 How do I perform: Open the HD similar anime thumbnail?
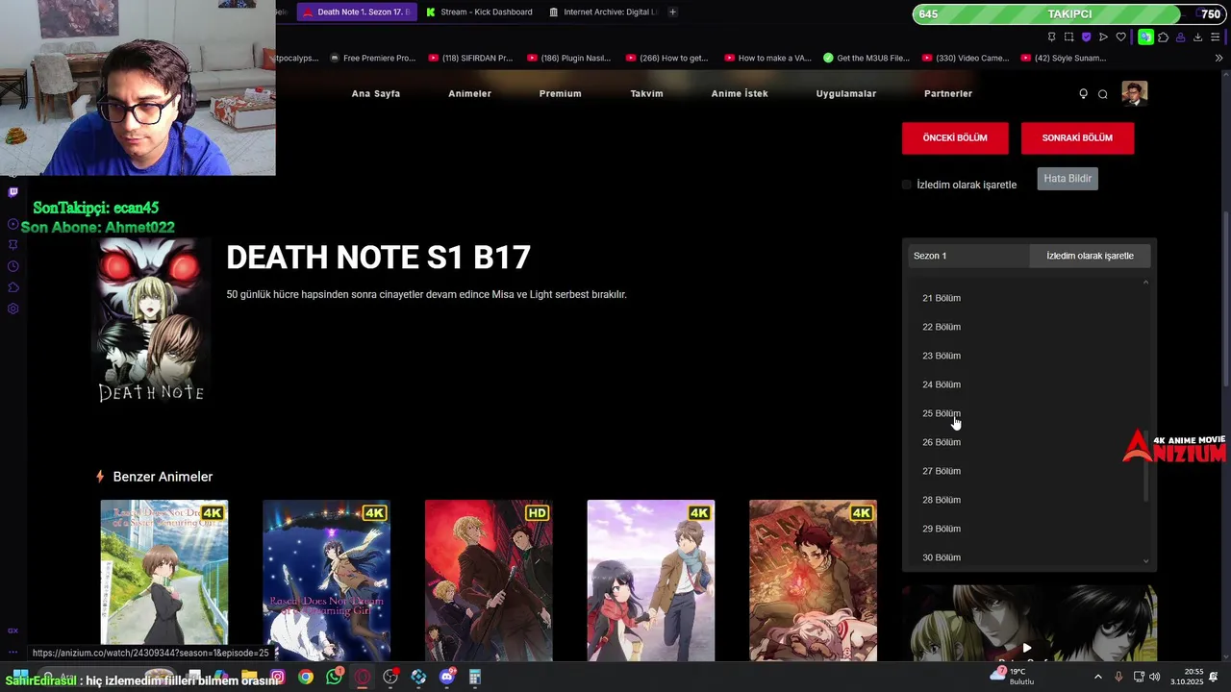point(489,581)
